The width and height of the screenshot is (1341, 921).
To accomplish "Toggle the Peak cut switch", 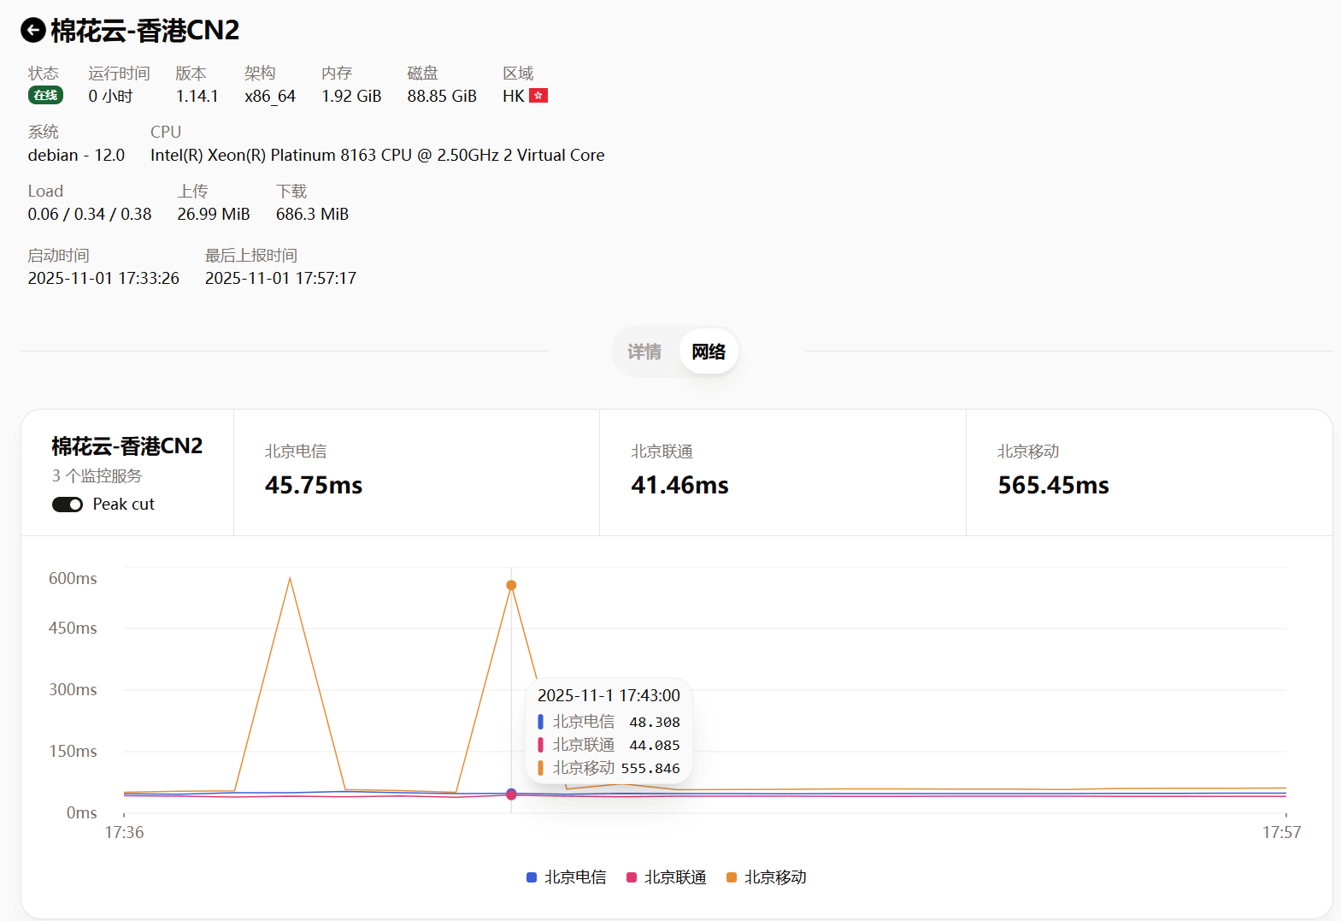I will (x=68, y=505).
